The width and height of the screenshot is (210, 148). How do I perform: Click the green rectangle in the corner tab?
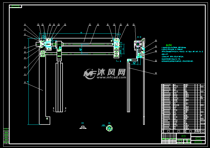tap(15, 6)
